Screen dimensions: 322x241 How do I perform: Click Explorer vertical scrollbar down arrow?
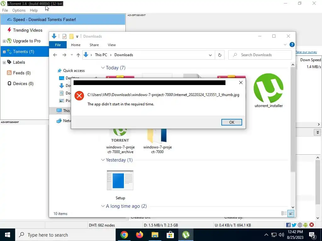coord(293,207)
